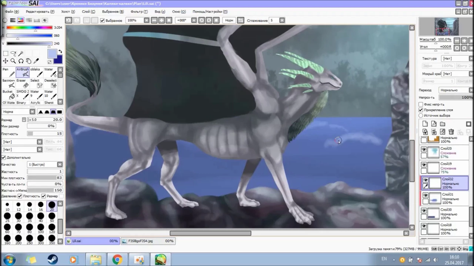Open the zoom 100% dropdown
This screenshot has height=266, width=474.
146,20
